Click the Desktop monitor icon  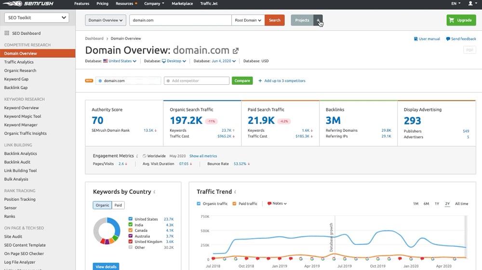tap(164, 61)
